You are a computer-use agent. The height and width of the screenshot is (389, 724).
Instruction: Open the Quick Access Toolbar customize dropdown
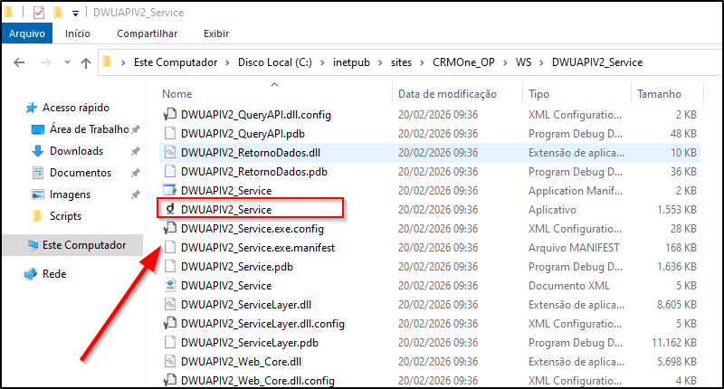tap(74, 13)
